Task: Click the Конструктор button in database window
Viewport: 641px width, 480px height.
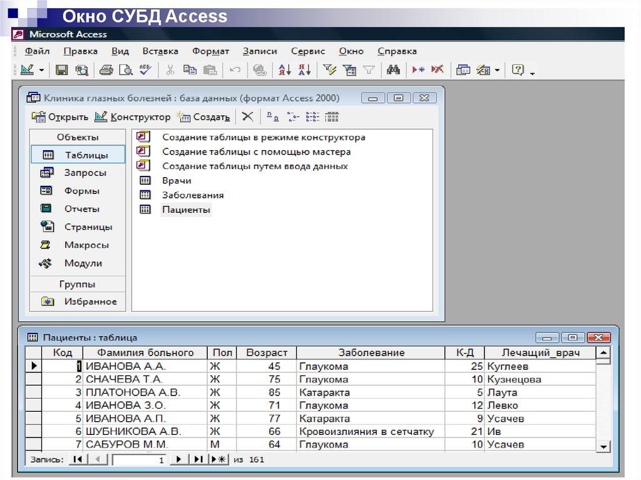Action: (133, 116)
